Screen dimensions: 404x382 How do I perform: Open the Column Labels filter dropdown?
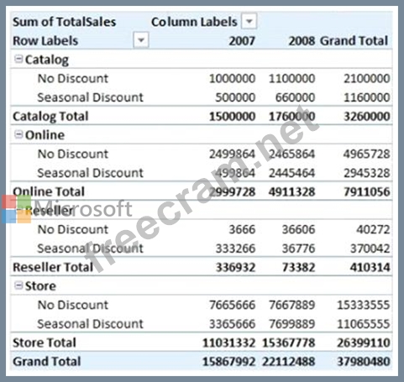(x=249, y=21)
